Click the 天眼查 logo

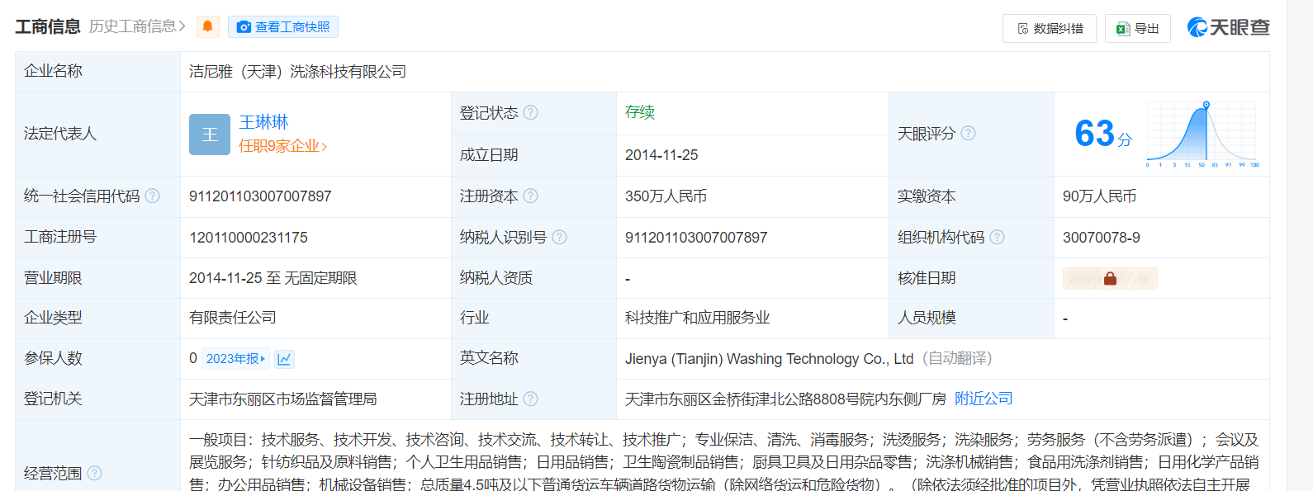(1229, 27)
